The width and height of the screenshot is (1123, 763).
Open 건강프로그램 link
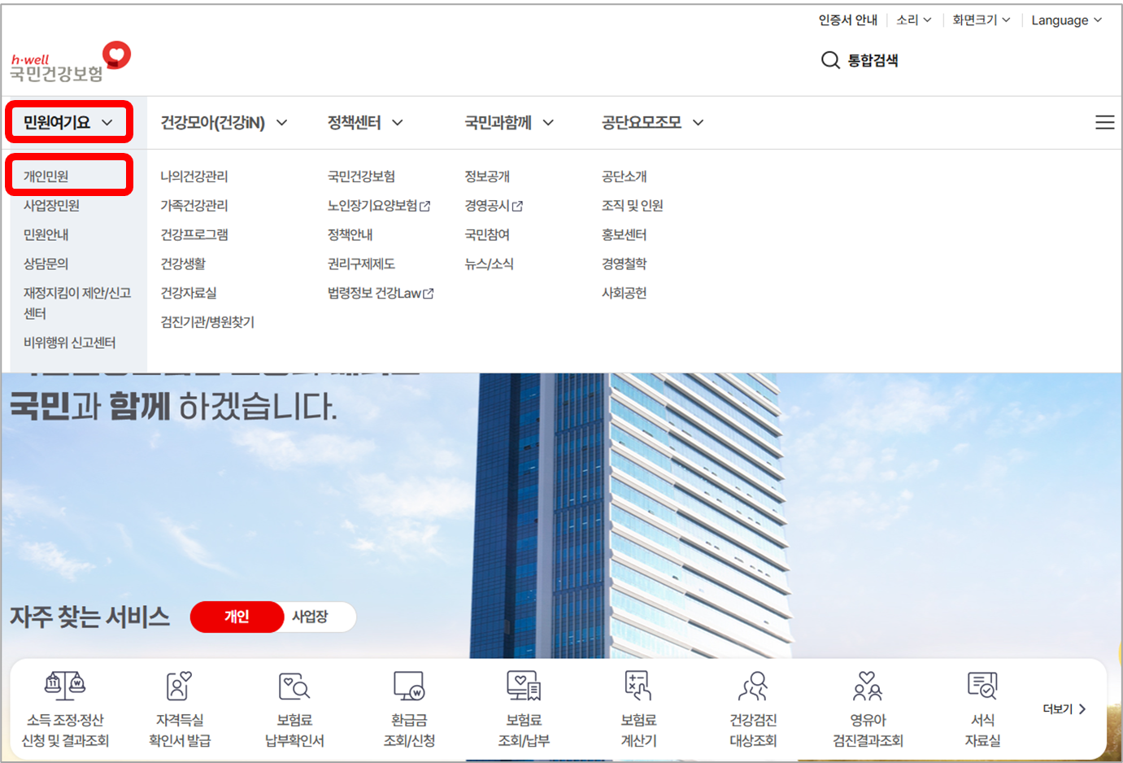194,235
